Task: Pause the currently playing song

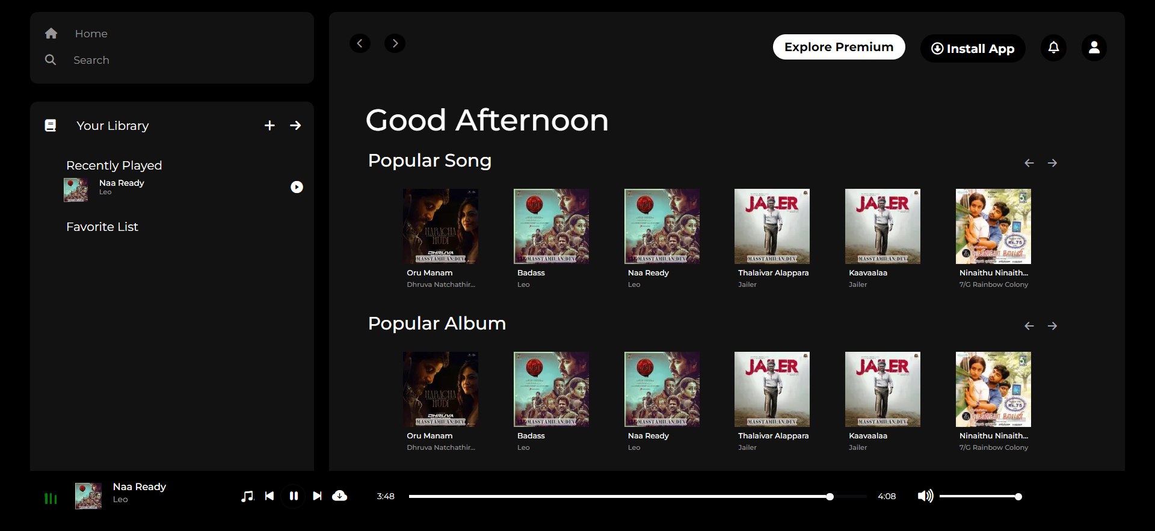Action: (294, 496)
